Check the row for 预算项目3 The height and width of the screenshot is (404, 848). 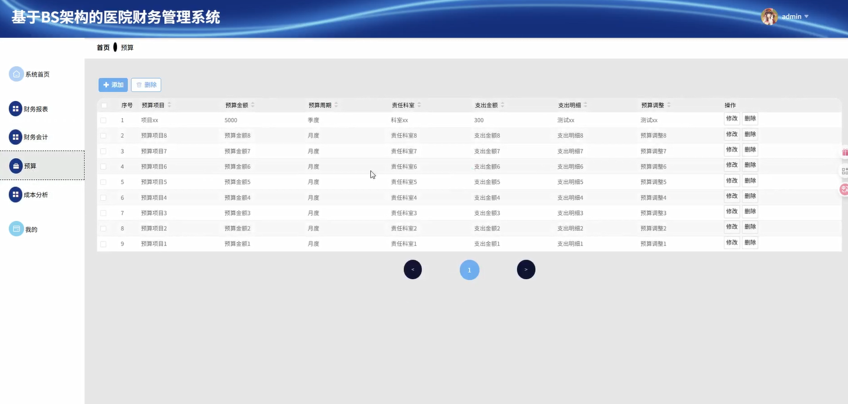click(103, 213)
